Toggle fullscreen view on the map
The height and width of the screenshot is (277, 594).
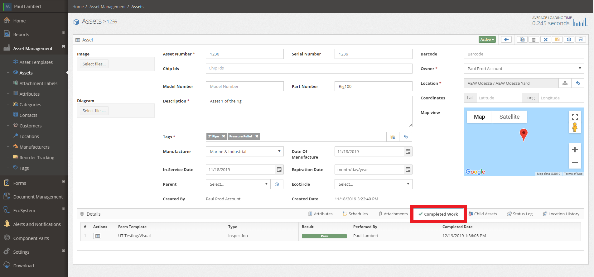click(575, 117)
